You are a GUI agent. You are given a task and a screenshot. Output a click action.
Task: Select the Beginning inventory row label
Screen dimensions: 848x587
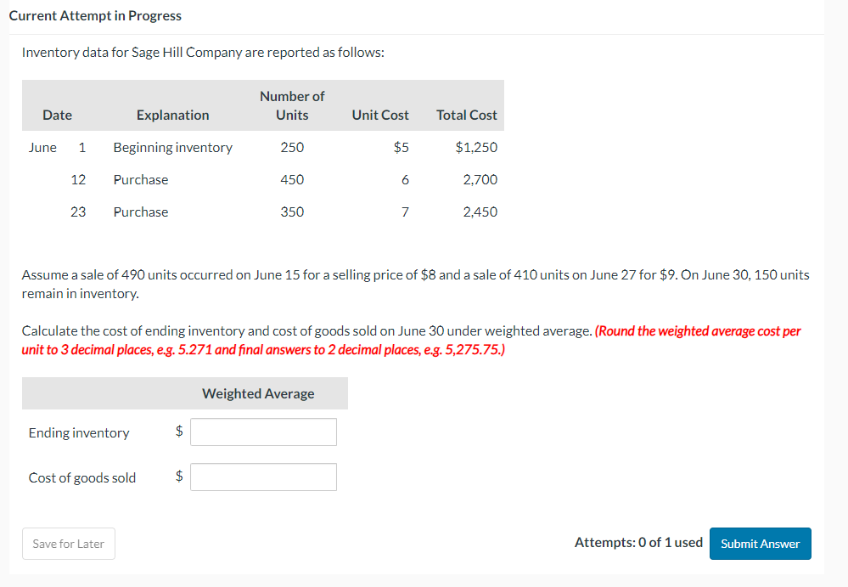(172, 147)
